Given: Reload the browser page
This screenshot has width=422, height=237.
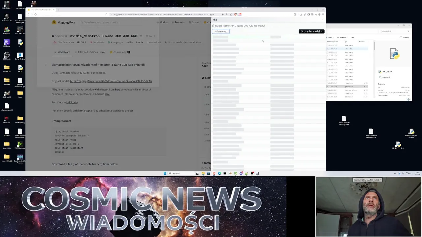Looking at the screenshot, I should (36, 14).
